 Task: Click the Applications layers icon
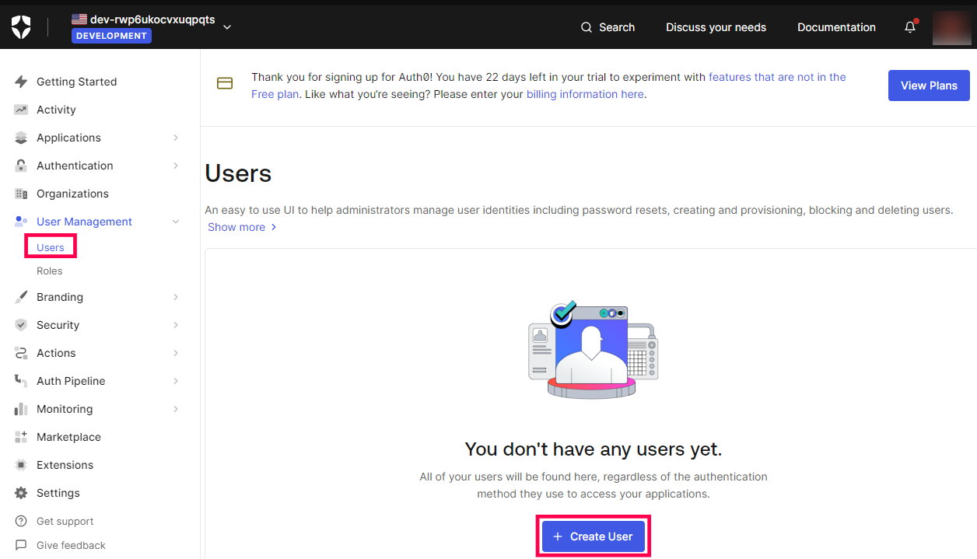21,138
